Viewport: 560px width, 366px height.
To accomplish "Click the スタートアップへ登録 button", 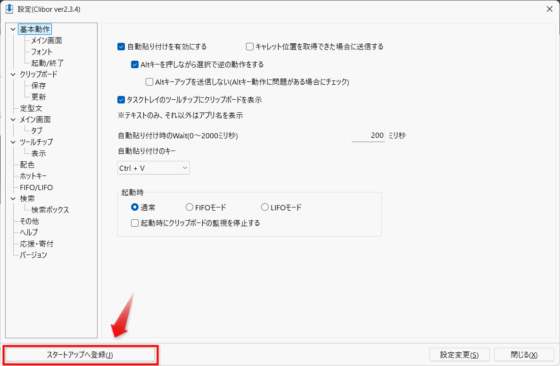I will click(x=80, y=355).
